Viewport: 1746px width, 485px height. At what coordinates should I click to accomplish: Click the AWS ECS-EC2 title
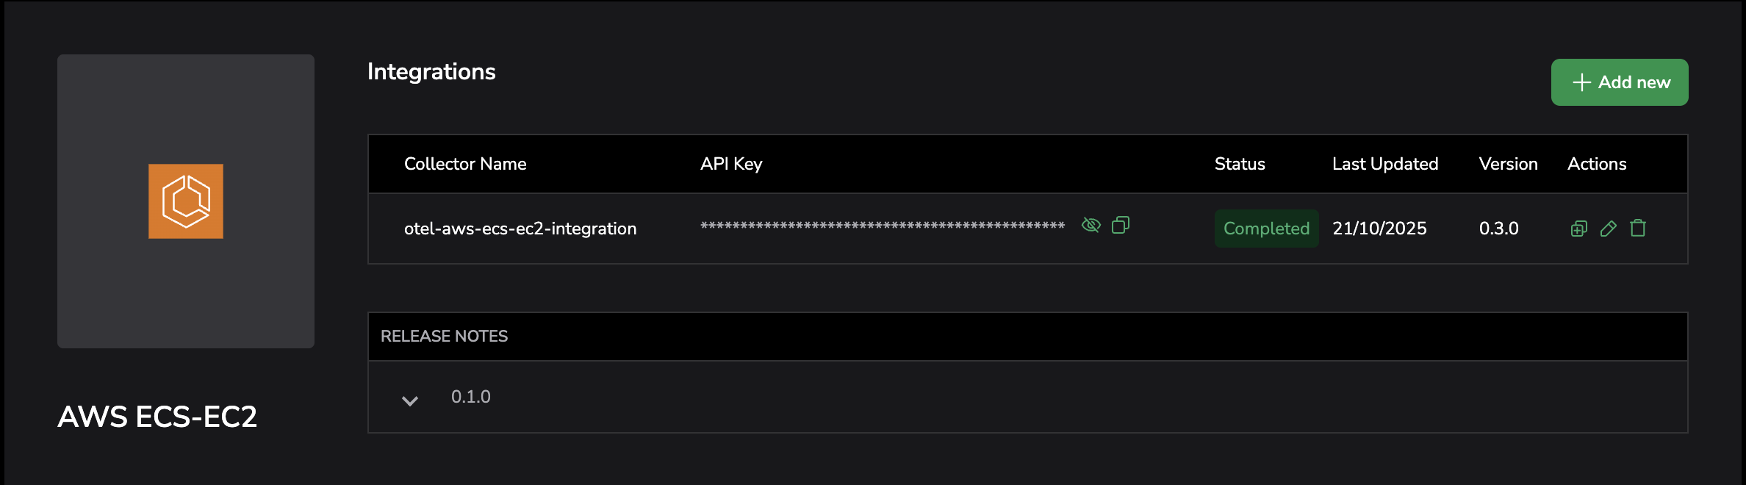[x=157, y=417]
